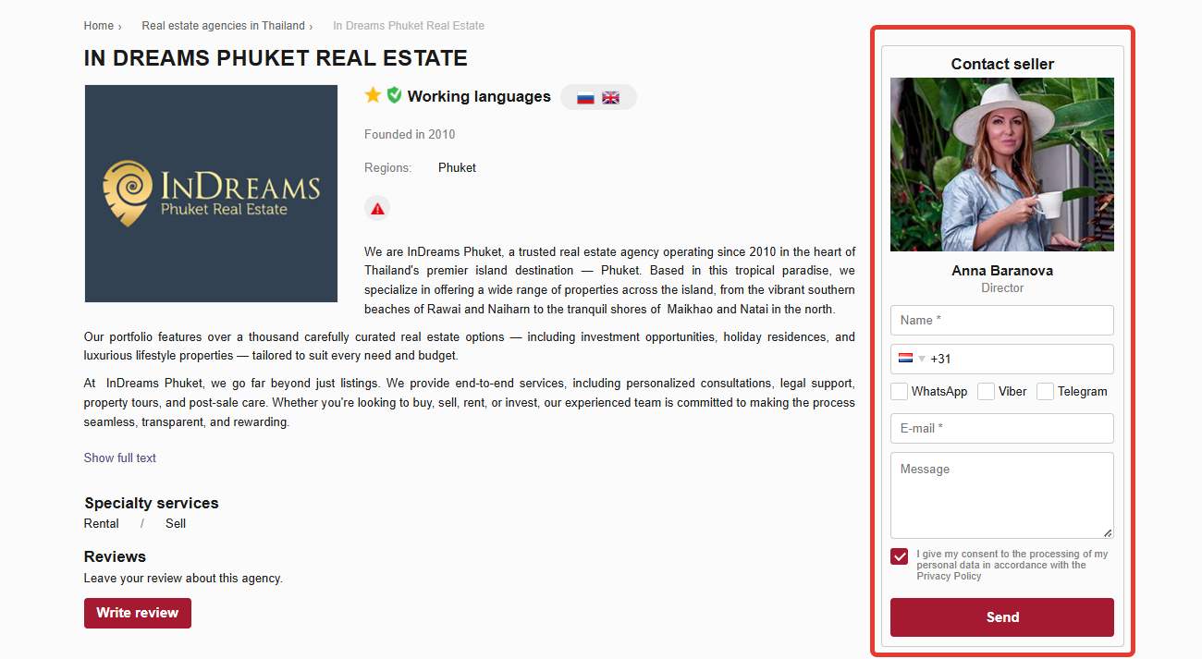Expand description with Show full text
The height and width of the screenshot is (659, 1202).
(x=120, y=458)
